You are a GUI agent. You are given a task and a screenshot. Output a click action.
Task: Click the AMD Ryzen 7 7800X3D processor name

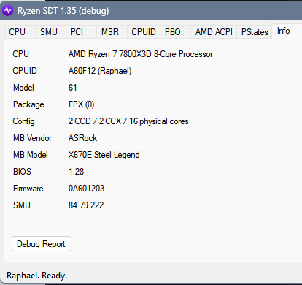pyautogui.click(x=141, y=54)
